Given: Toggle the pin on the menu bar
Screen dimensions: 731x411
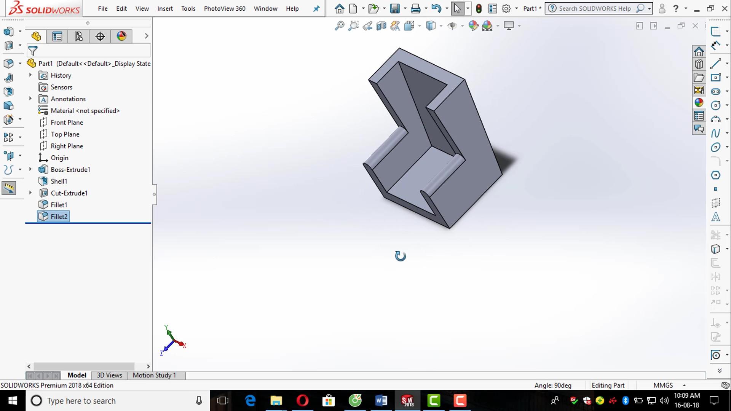Looking at the screenshot, I should coord(316,8).
